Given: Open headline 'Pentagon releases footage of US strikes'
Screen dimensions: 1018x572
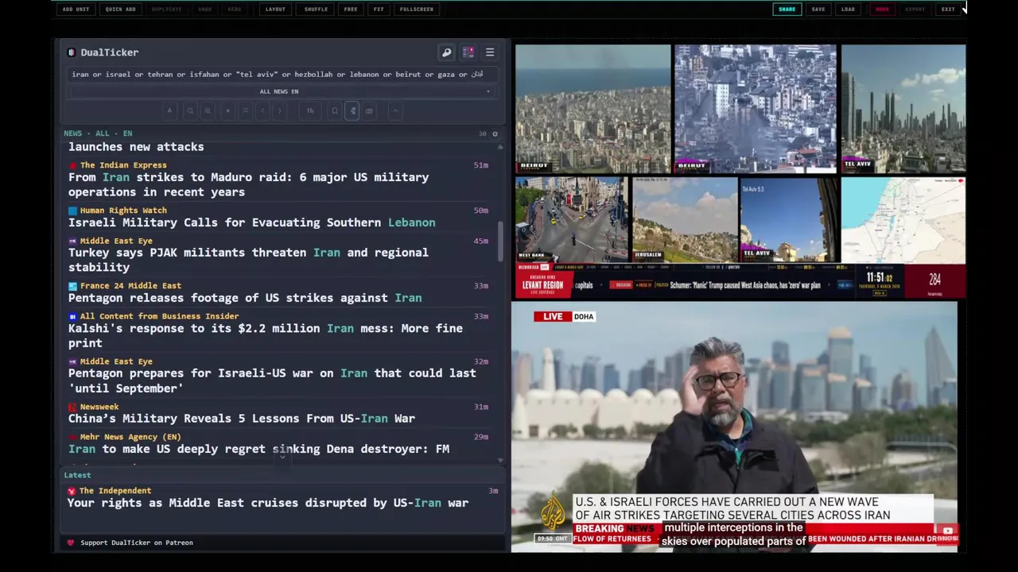Looking at the screenshot, I should (245, 298).
